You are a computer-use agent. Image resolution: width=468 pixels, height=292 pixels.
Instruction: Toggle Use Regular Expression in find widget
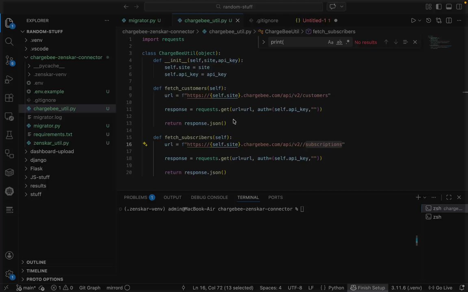click(x=348, y=42)
